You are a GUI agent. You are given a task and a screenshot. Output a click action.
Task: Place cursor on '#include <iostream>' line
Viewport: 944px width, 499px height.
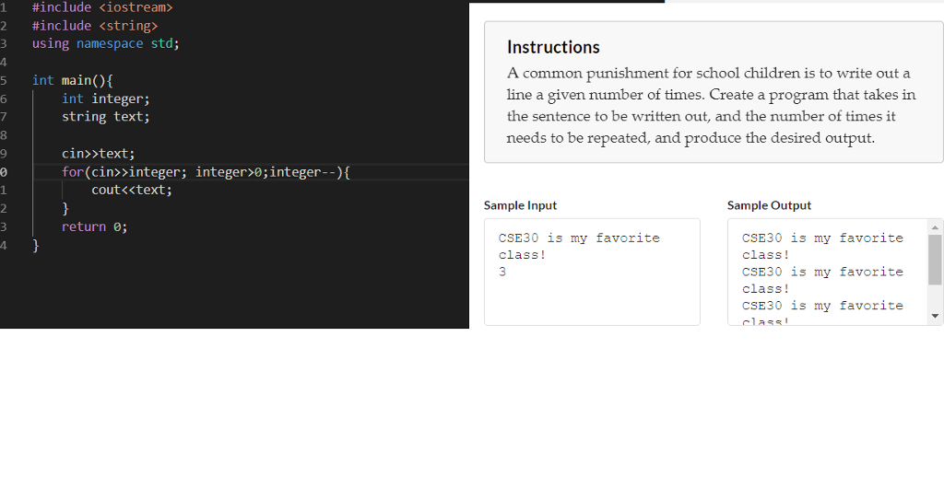102,7
